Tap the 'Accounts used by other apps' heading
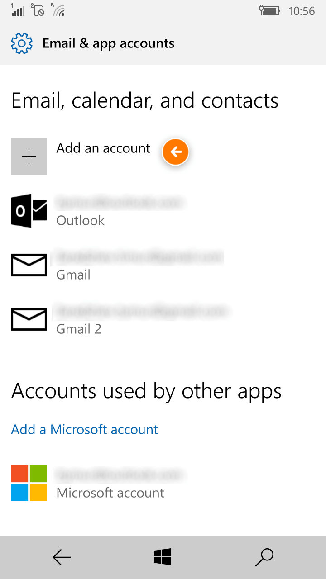The height and width of the screenshot is (579, 326). tap(146, 391)
